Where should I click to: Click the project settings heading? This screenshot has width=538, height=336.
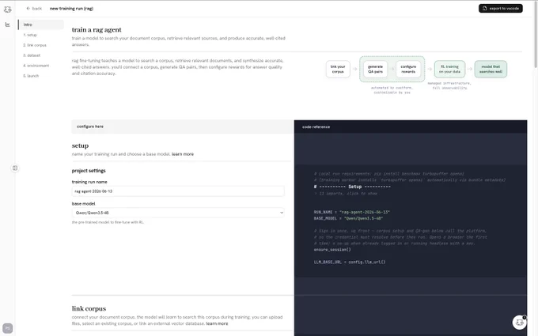click(89, 171)
